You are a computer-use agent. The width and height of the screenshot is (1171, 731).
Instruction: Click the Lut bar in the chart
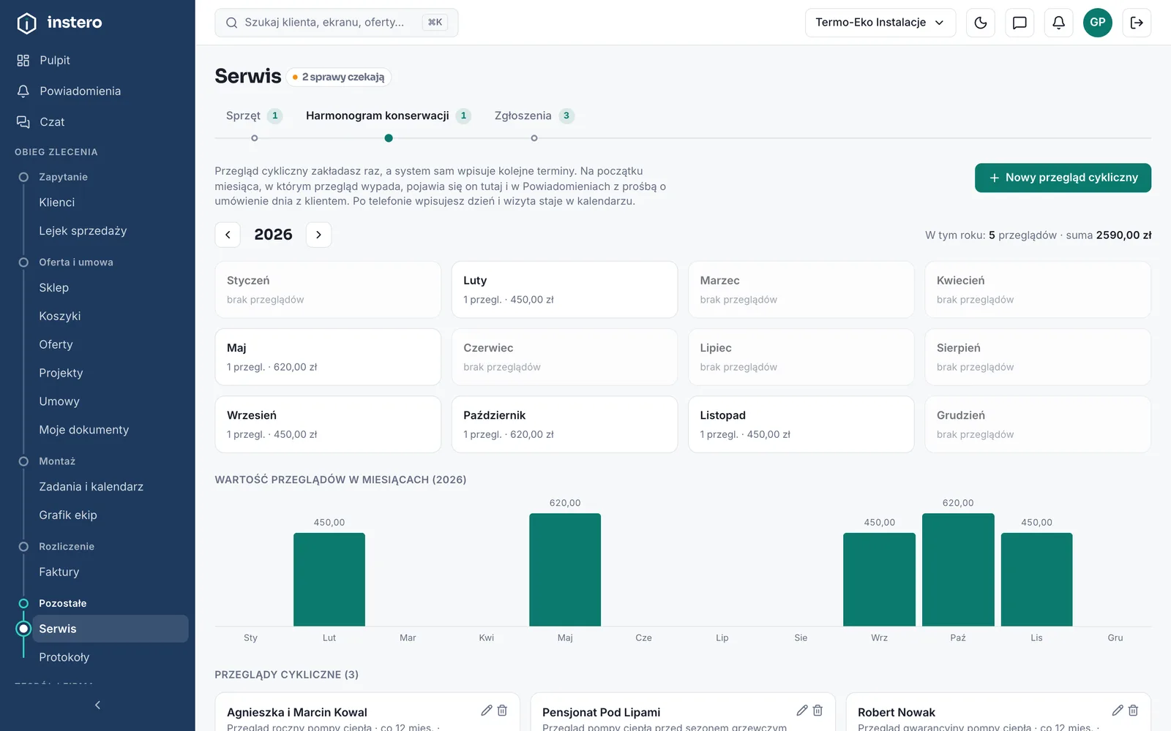pos(329,579)
